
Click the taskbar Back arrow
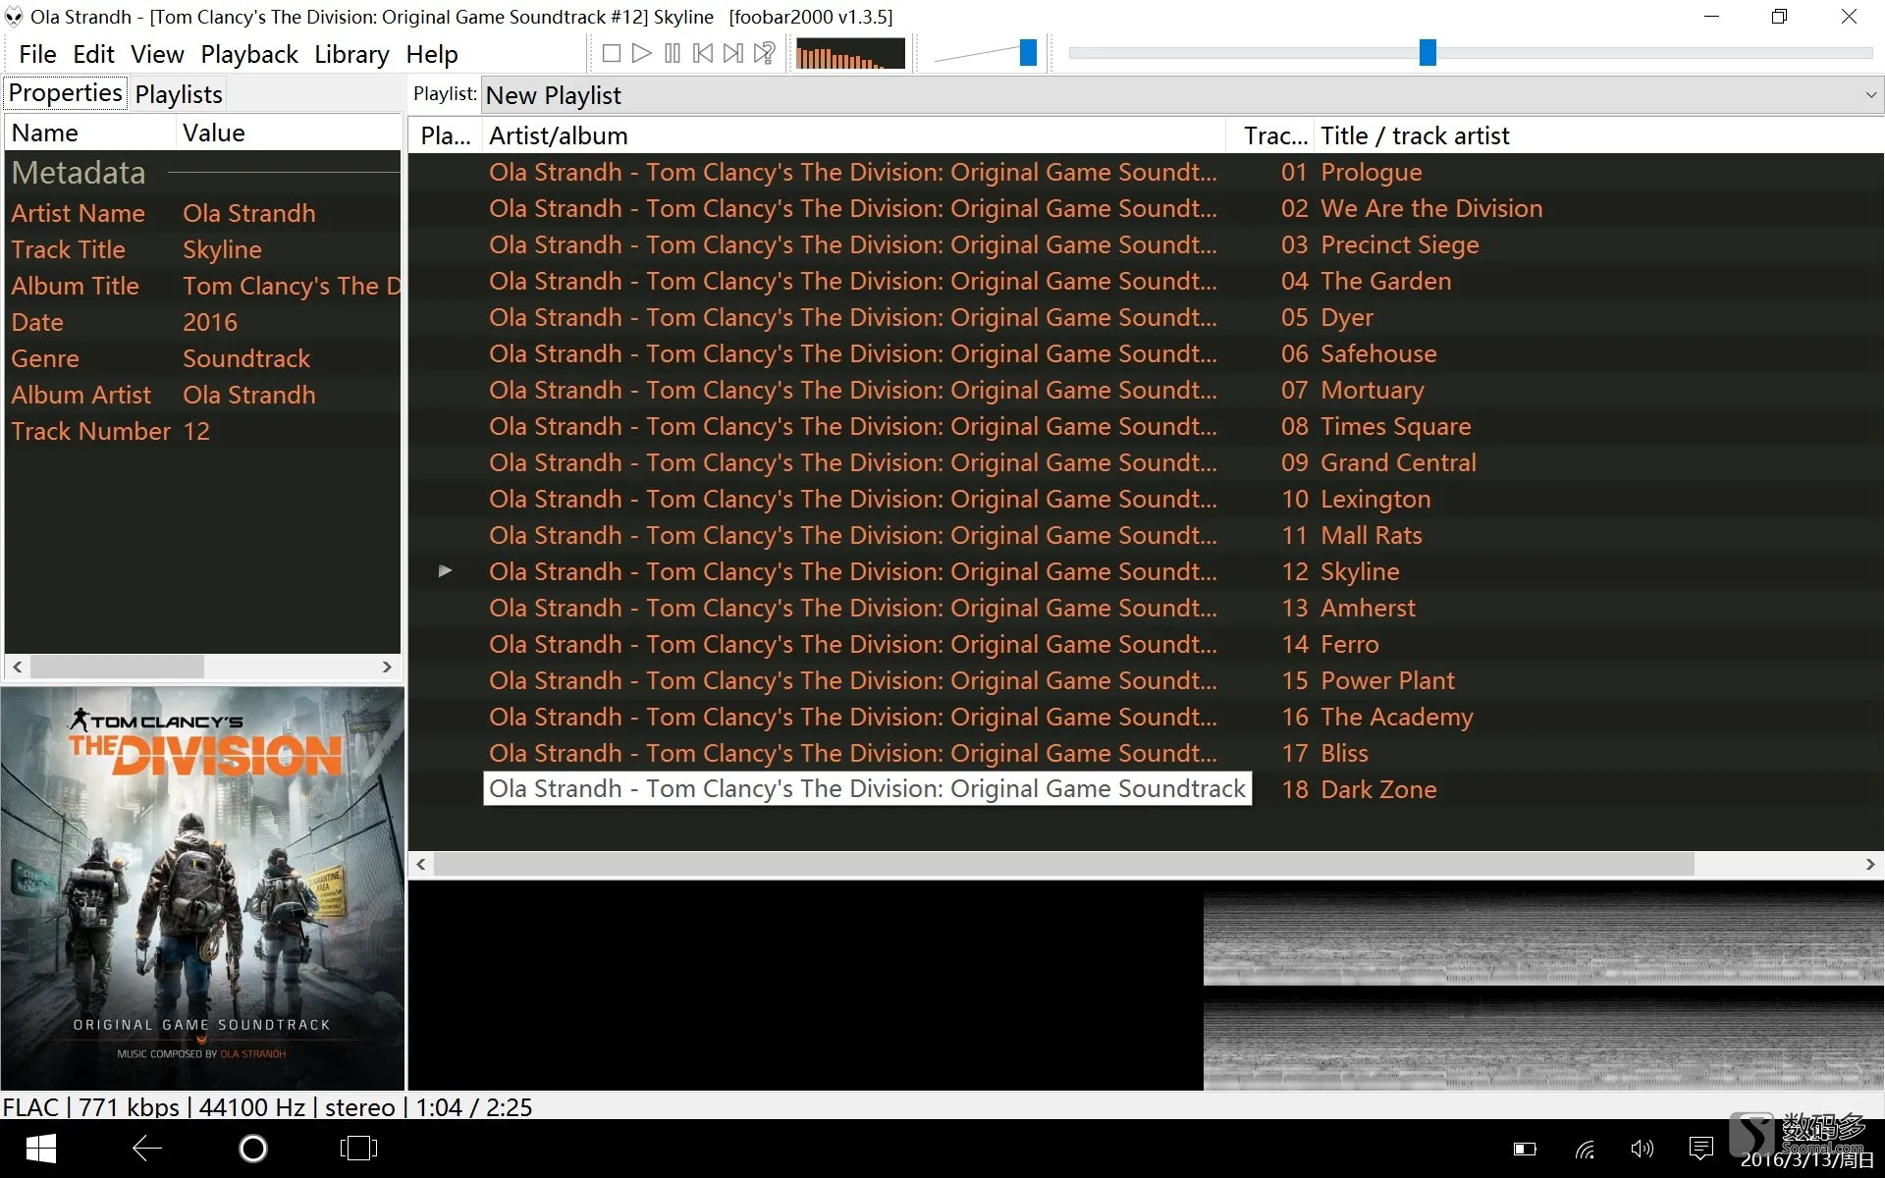point(147,1149)
